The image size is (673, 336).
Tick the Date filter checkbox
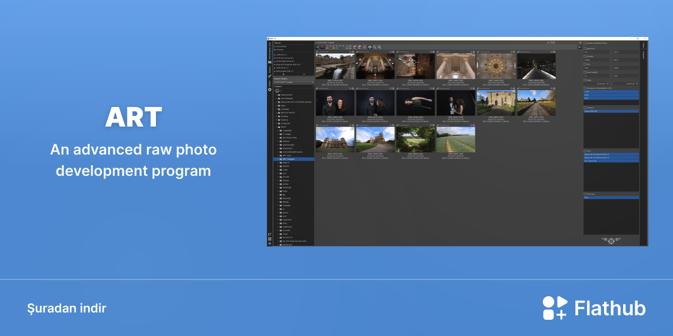tap(585, 80)
